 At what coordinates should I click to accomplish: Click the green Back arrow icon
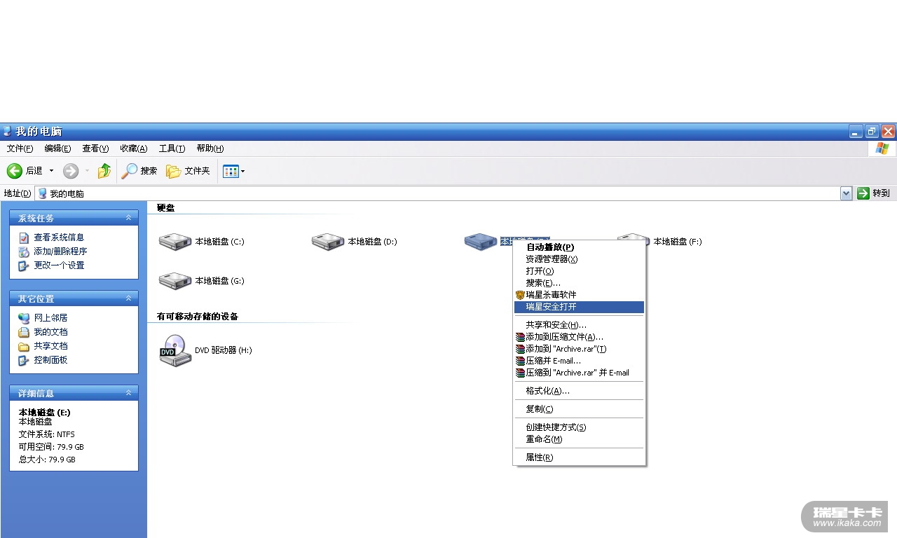click(x=15, y=171)
